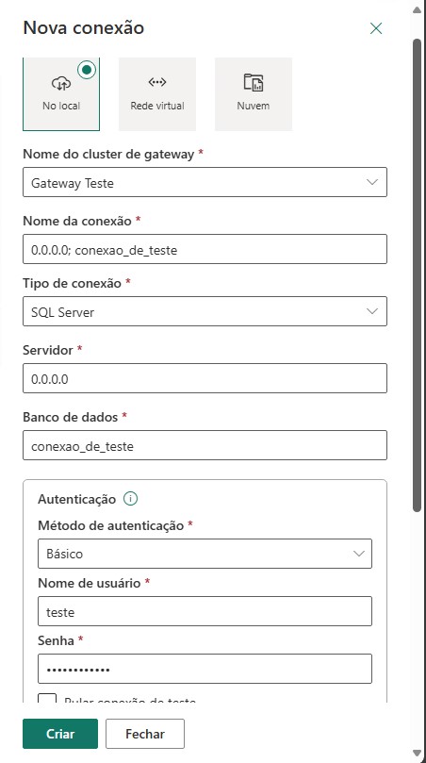The image size is (426, 763).
Task: Click the Tipo de conexão label
Action: [x=72, y=283]
